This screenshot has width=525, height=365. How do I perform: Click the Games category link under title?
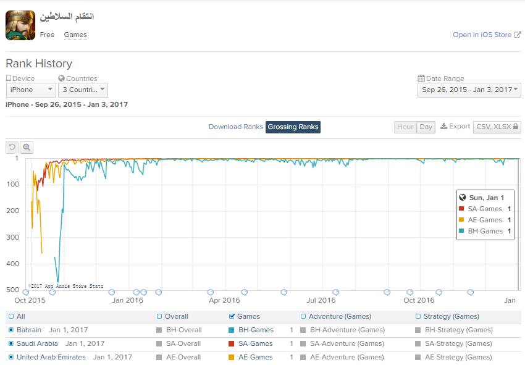tap(75, 35)
